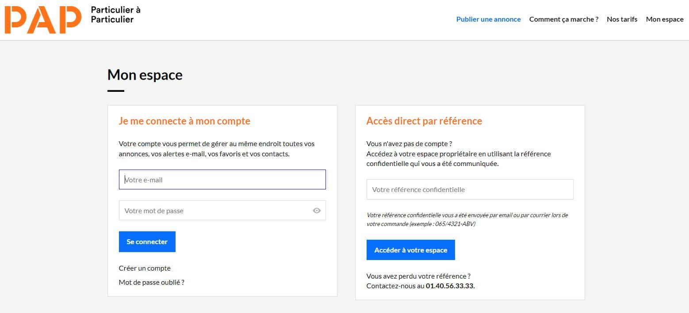Screen dimensions: 689x313
Task: Open the Publier une annonce page
Action: click(x=488, y=19)
